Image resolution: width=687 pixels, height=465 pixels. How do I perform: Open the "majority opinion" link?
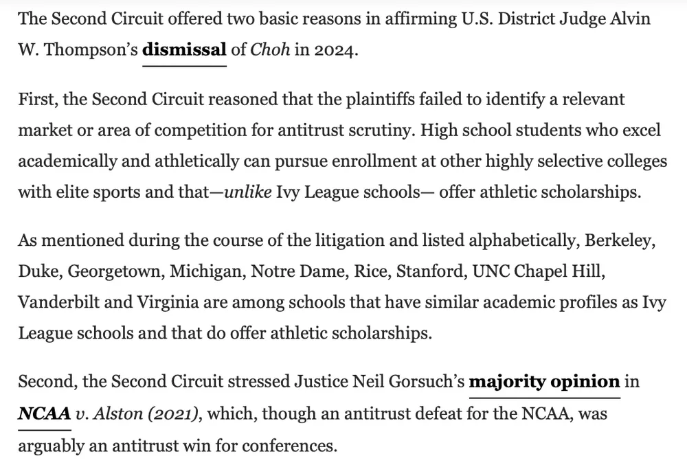tap(544, 382)
